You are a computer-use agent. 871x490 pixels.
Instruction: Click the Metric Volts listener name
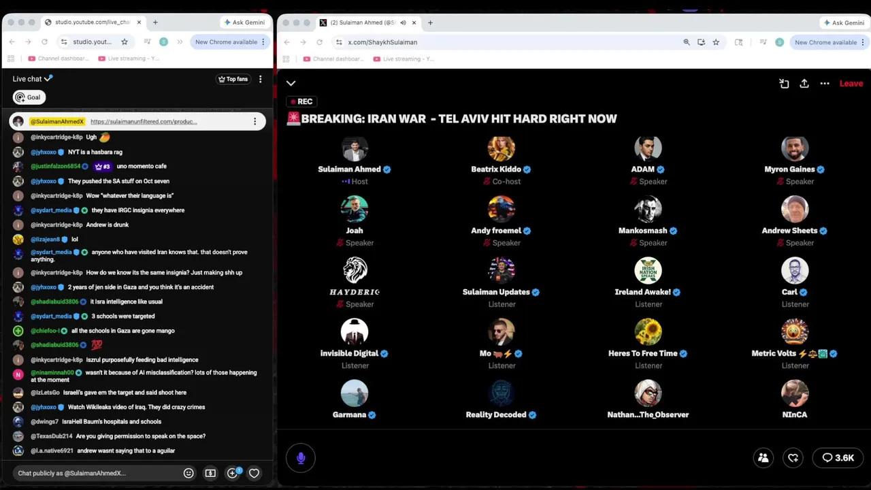click(x=789, y=353)
